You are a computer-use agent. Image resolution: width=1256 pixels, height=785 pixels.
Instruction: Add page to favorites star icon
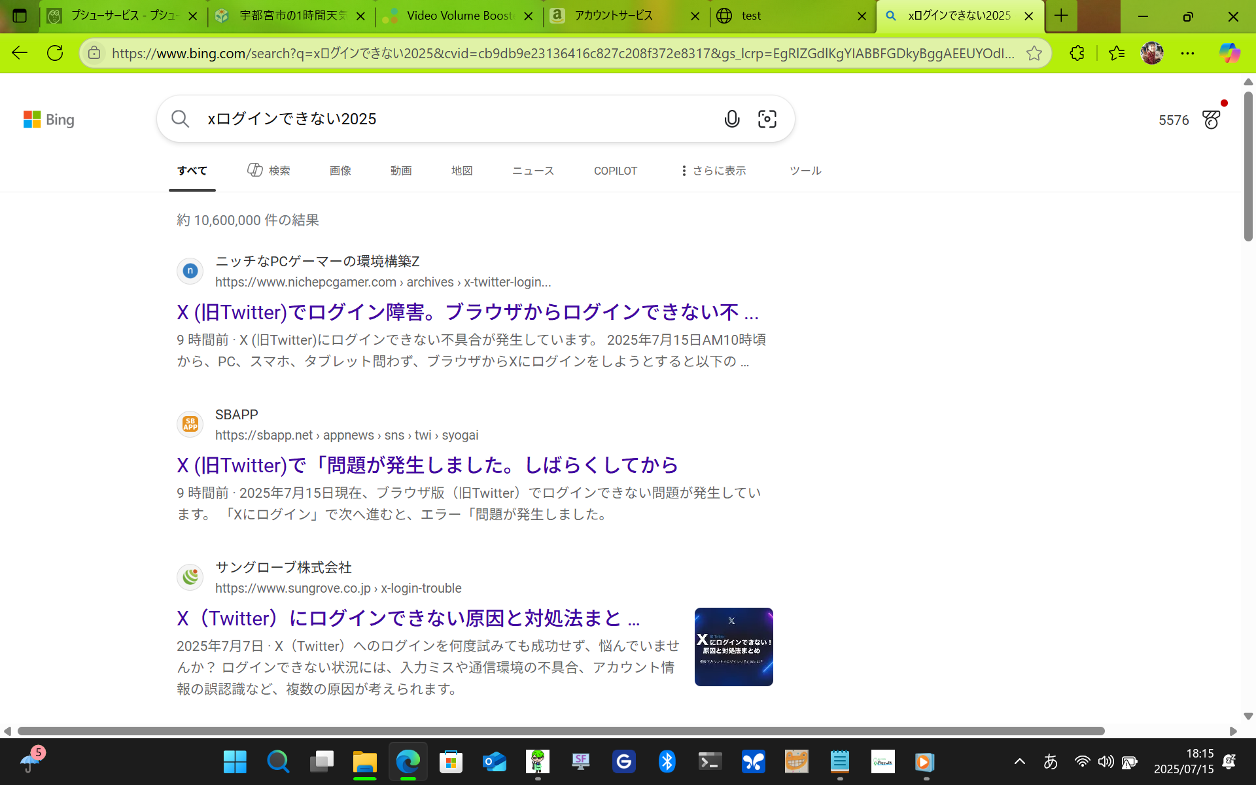(1034, 53)
